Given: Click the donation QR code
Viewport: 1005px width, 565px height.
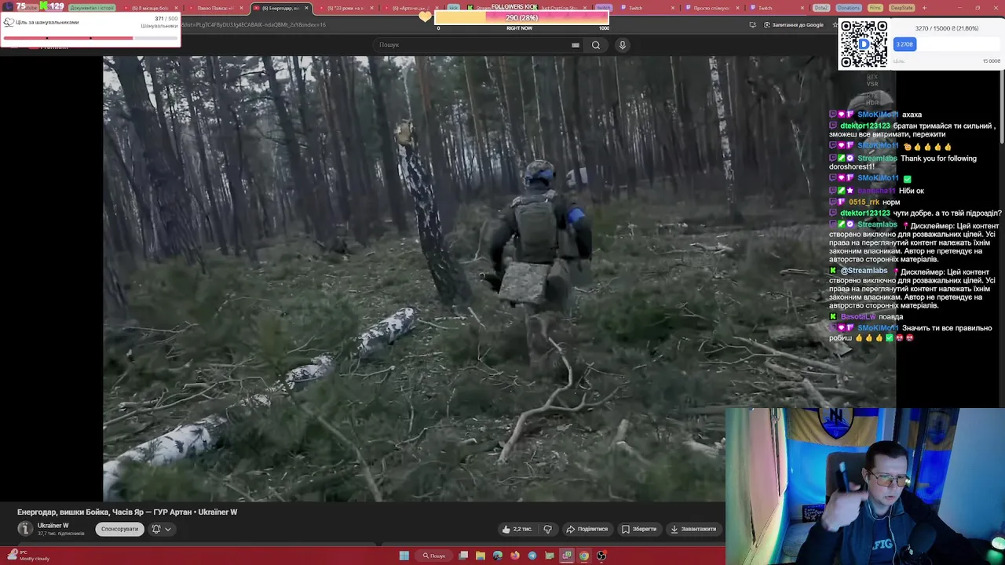Looking at the screenshot, I should pyautogui.click(x=864, y=44).
